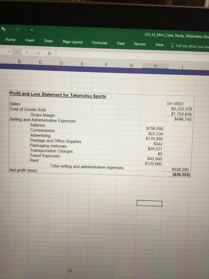Select the $42,000 travel value
This screenshot has width=209, height=279.
(x=154, y=159)
